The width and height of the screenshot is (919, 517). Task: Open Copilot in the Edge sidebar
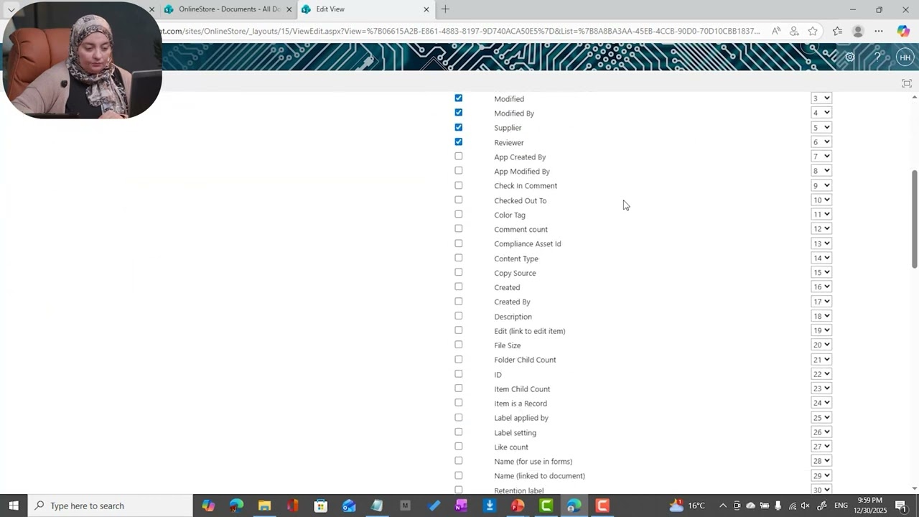pyautogui.click(x=903, y=31)
